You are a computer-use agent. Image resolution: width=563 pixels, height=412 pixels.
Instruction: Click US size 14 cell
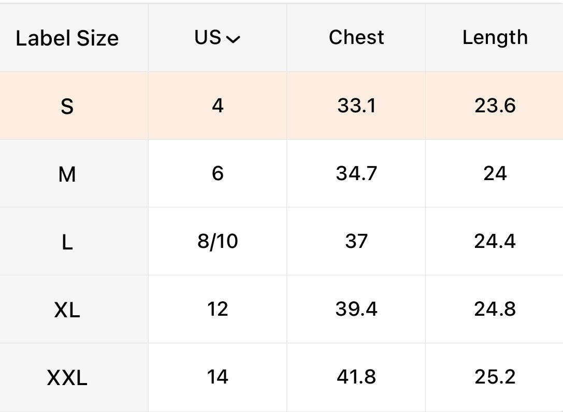click(x=218, y=377)
